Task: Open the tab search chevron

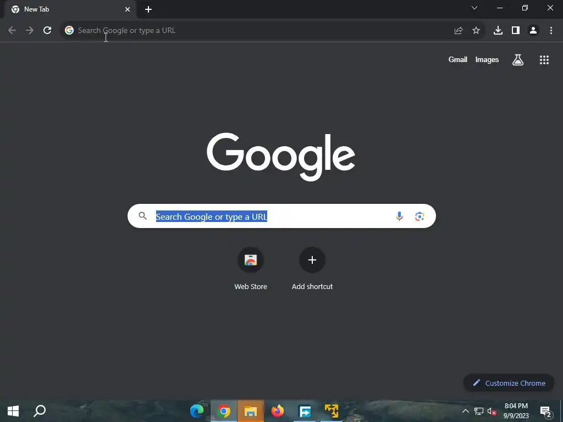Action: pyautogui.click(x=474, y=8)
